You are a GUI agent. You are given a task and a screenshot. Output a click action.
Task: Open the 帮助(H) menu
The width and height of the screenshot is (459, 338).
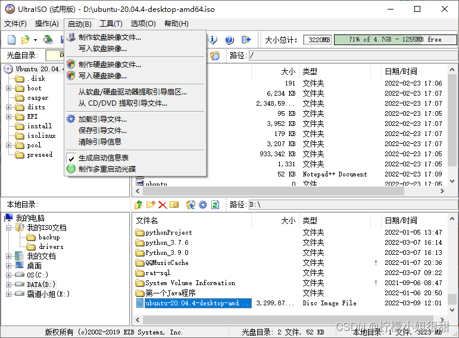176,24
